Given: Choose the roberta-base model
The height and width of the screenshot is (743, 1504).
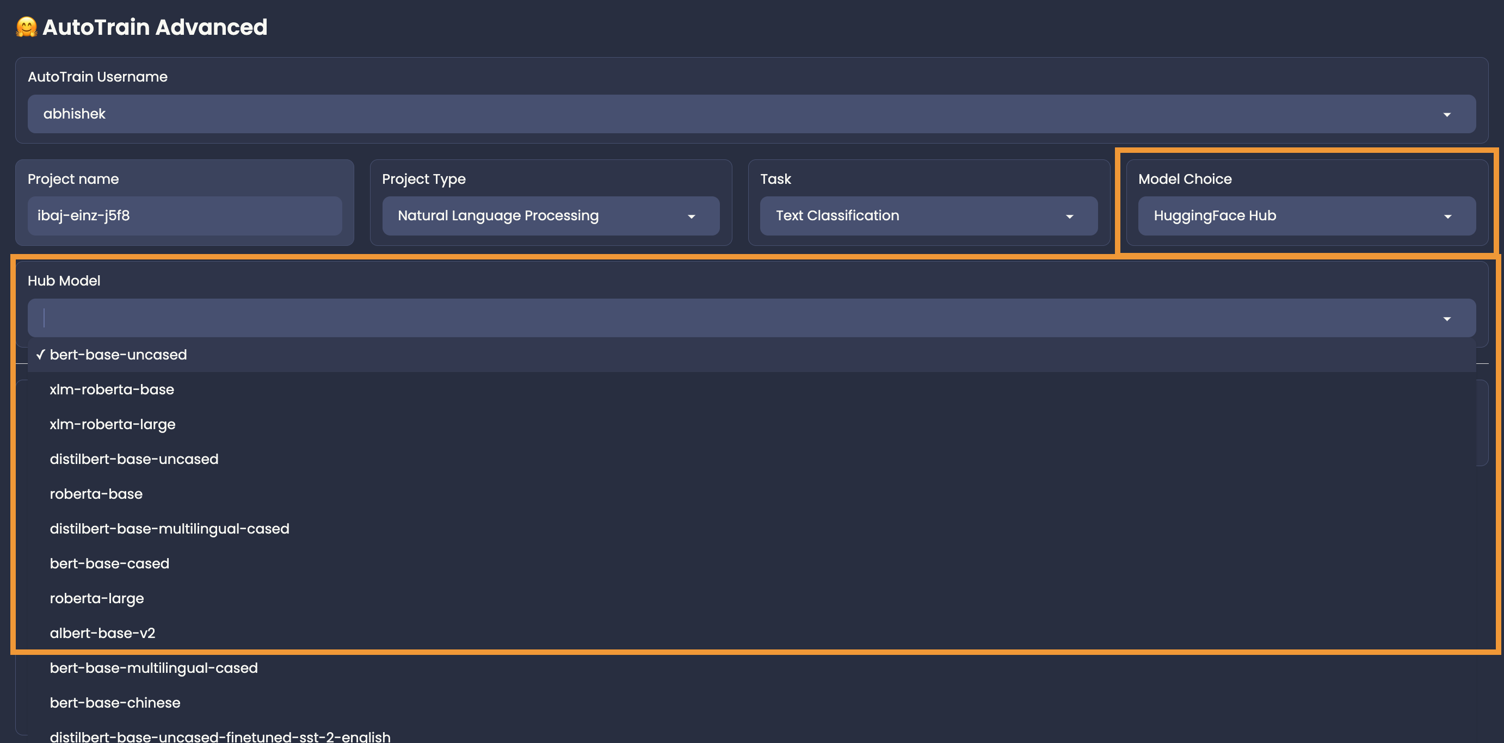Looking at the screenshot, I should click(96, 494).
